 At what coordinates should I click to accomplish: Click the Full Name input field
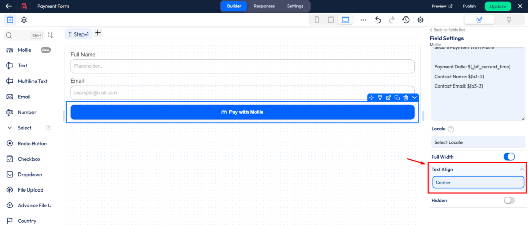tap(242, 66)
